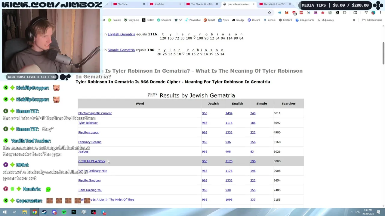
Task: Show more bookmarks with the double chevron
Action: [x=354, y=20]
